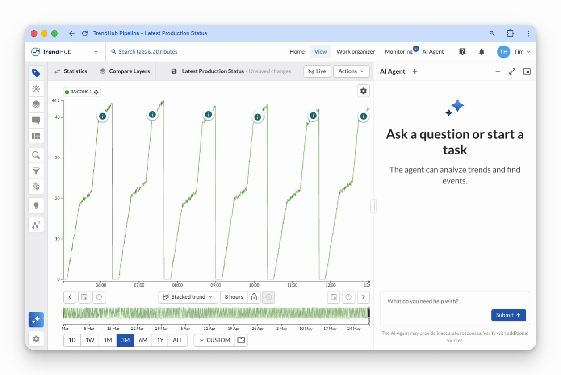Click the disabled history reset icon
The width and height of the screenshot is (561, 375).
coord(268,297)
